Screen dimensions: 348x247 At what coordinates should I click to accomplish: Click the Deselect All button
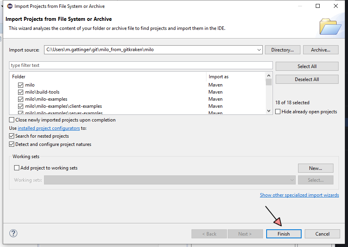(307, 79)
